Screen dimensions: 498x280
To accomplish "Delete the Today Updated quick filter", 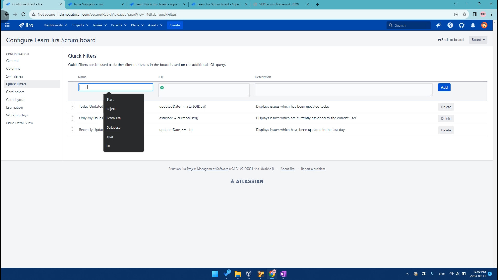I will pyautogui.click(x=446, y=107).
